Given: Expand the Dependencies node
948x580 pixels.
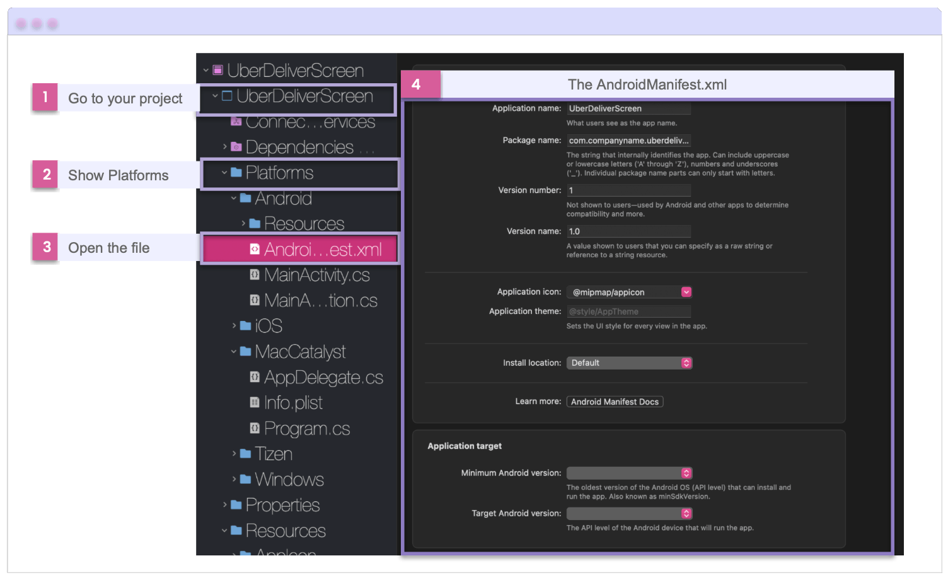Looking at the screenshot, I should 225,147.
